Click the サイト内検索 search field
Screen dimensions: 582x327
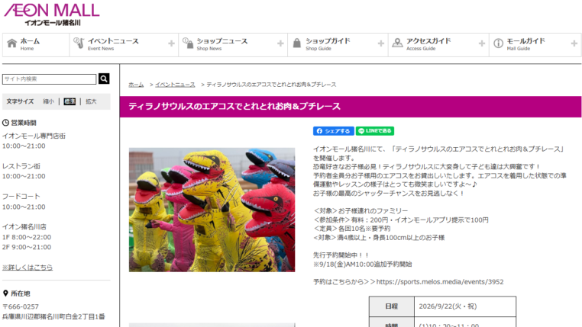(50, 79)
